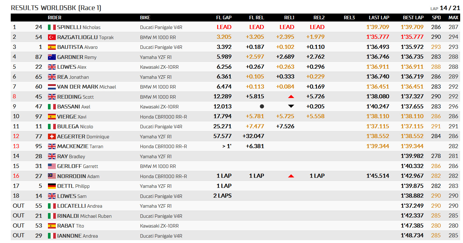Select the rider name RAZGATLIOGLU Toprak
The height and width of the screenshot is (243, 463).
click(85, 37)
